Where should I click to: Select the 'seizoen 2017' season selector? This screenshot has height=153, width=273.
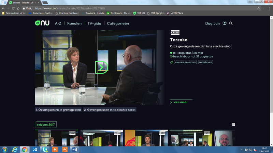pyautogui.click(x=46, y=124)
